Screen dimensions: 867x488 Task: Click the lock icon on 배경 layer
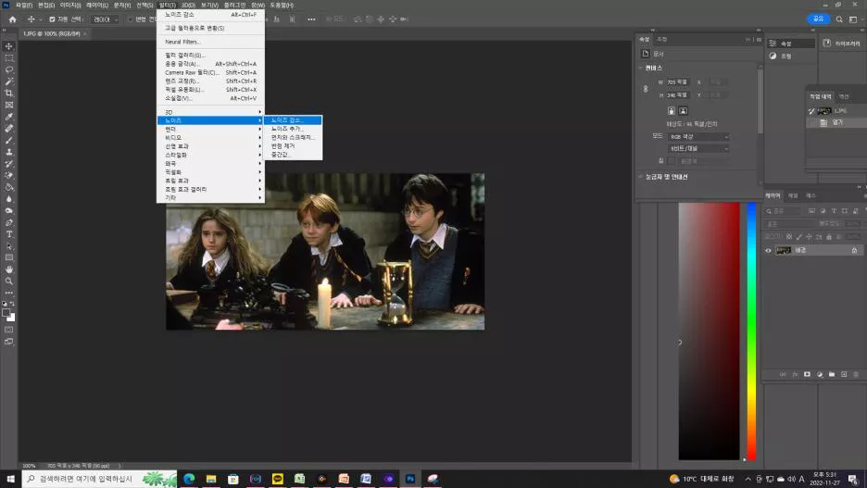click(853, 250)
